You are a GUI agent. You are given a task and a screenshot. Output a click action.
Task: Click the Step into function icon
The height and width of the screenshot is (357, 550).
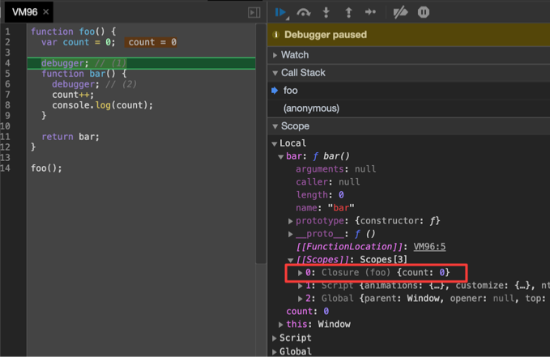pos(326,12)
